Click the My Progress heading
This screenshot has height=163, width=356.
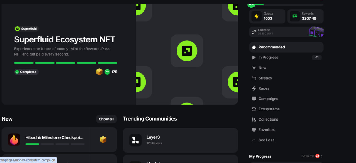(x=260, y=156)
